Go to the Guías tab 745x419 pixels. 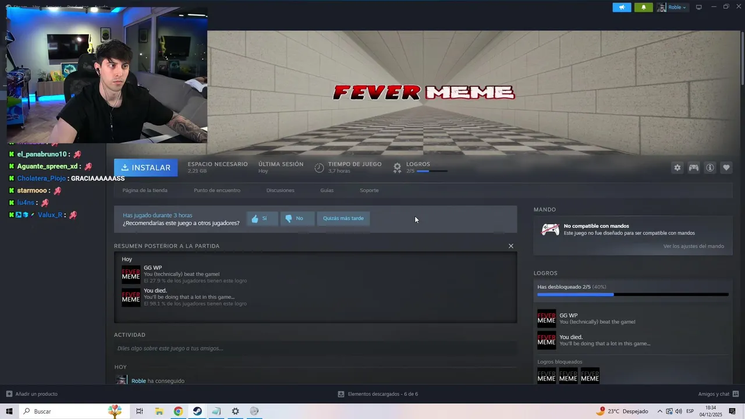point(327,190)
